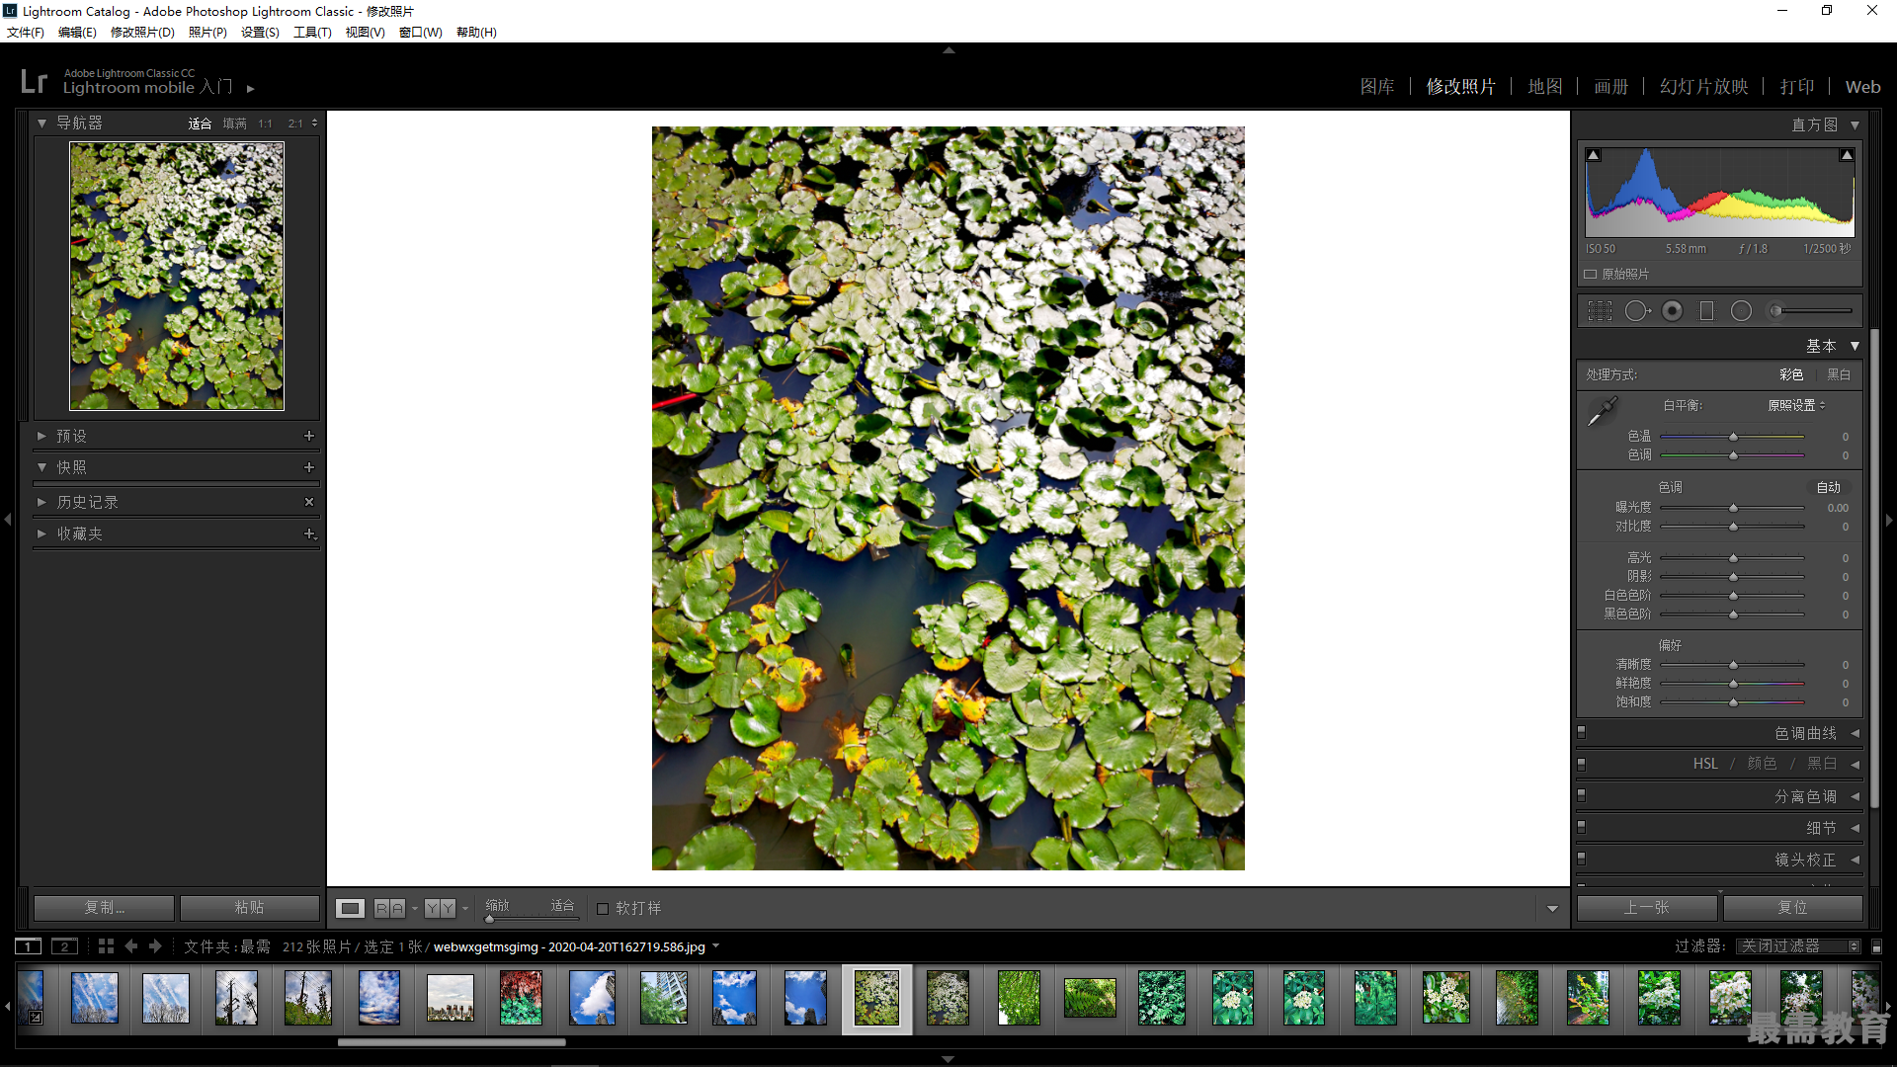The height and width of the screenshot is (1067, 1897).
Task: Select the Radial Filter tool
Action: click(x=1741, y=311)
